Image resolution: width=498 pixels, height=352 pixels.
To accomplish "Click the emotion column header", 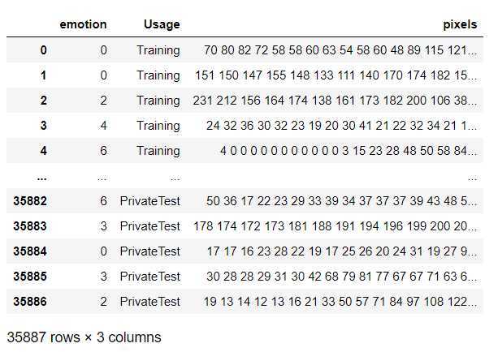I will pos(83,24).
